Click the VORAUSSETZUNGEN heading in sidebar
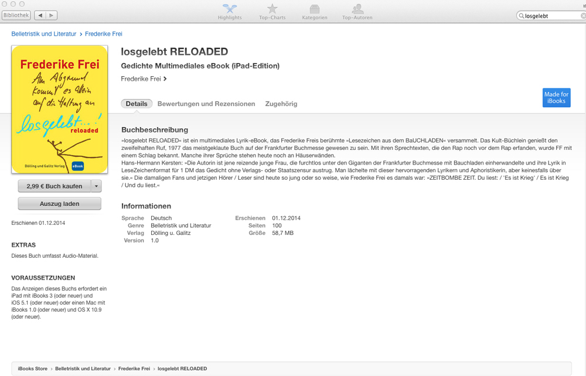Viewport: 586px width, 376px height. click(x=43, y=278)
